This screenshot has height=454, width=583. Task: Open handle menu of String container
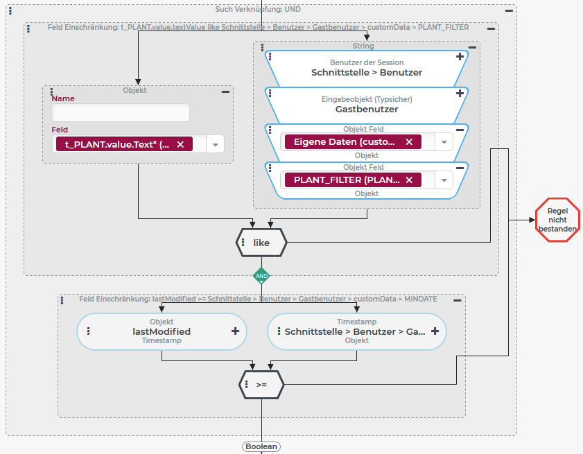(x=262, y=47)
